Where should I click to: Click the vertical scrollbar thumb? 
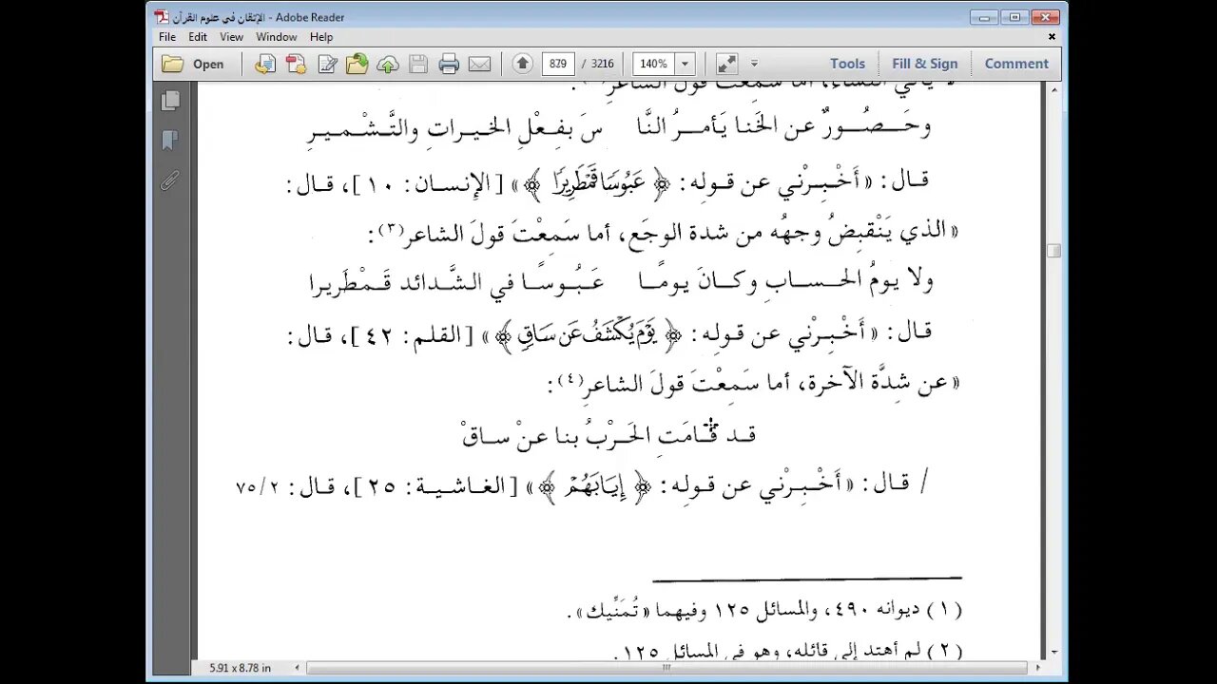1053,251
